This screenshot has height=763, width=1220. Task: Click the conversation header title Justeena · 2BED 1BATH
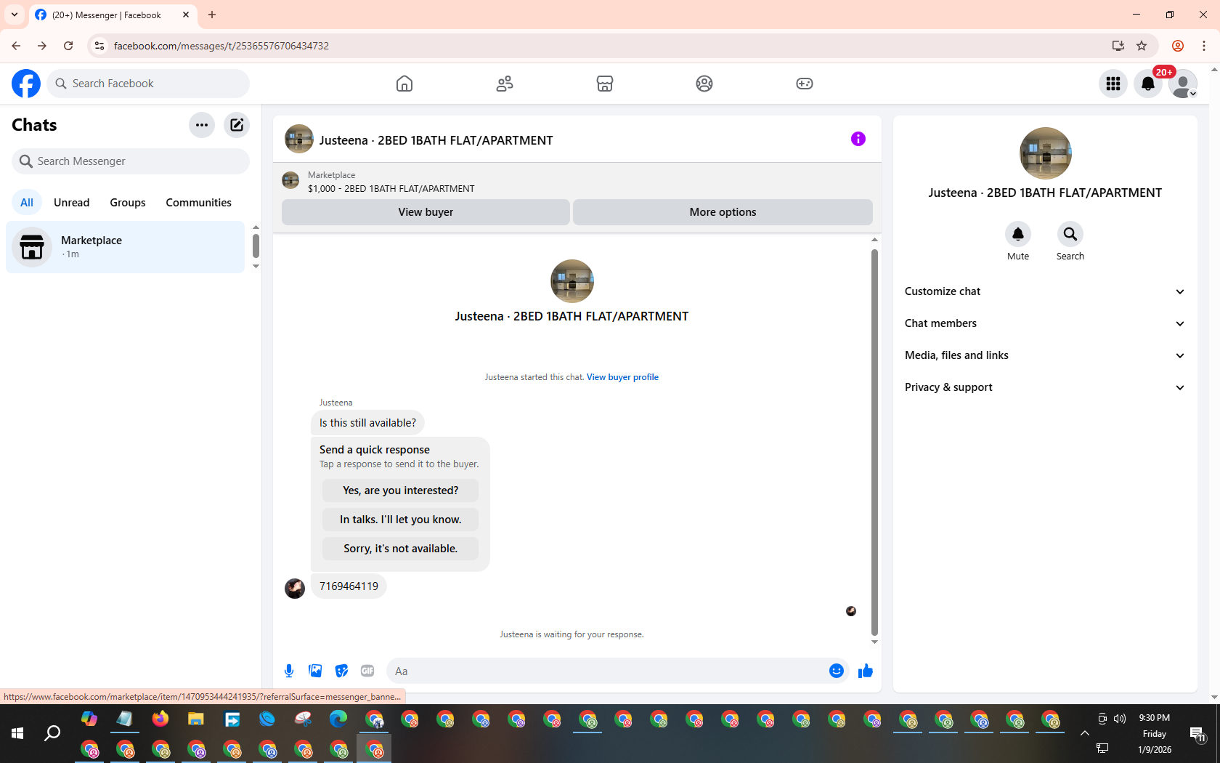[x=436, y=140]
